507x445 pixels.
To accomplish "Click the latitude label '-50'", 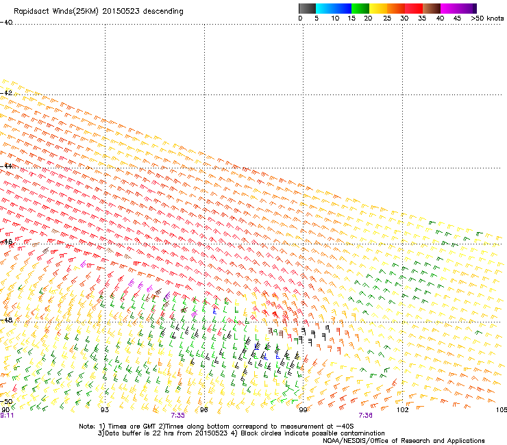I will pos(6,401).
